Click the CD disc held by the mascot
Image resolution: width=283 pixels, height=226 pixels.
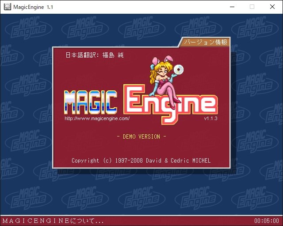click(x=180, y=70)
